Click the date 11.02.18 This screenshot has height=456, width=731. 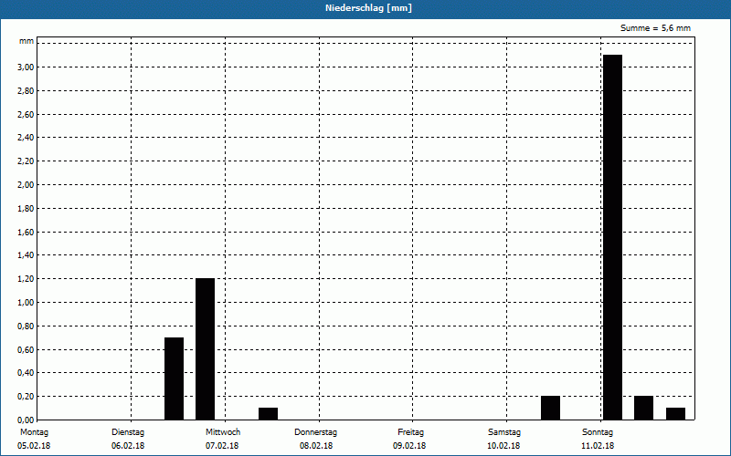[x=598, y=446]
